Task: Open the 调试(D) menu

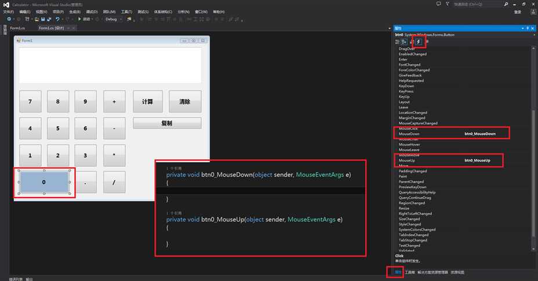Action: click(x=92, y=12)
